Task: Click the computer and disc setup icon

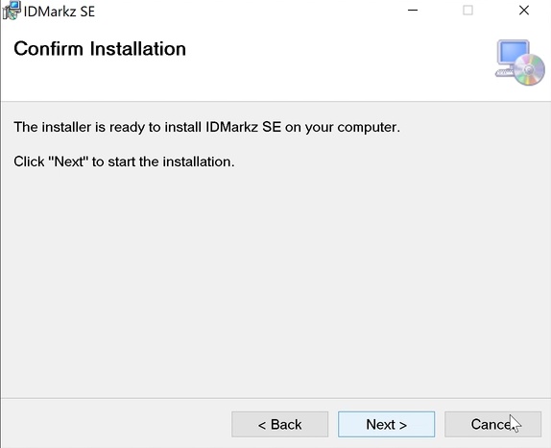Action: coord(520,62)
